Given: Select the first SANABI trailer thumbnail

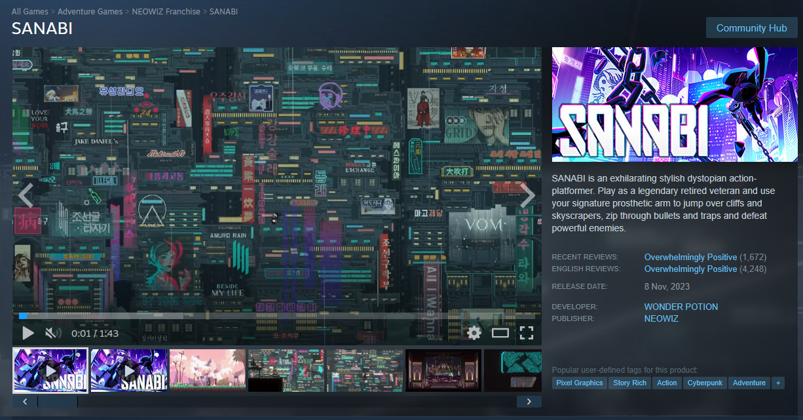Looking at the screenshot, I should tap(50, 370).
